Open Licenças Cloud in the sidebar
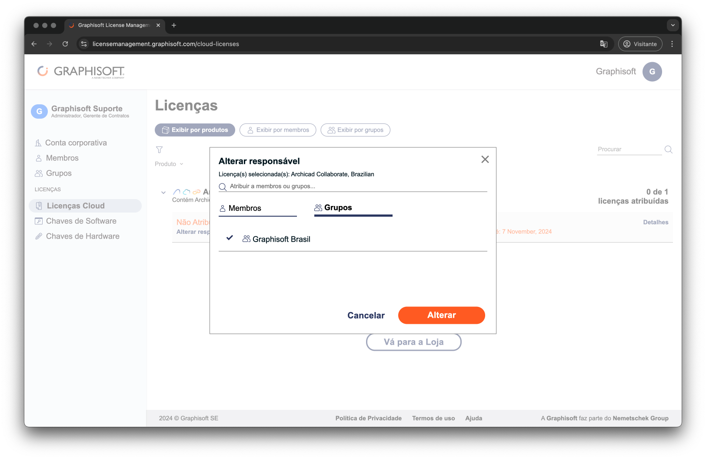706x459 pixels. point(85,206)
